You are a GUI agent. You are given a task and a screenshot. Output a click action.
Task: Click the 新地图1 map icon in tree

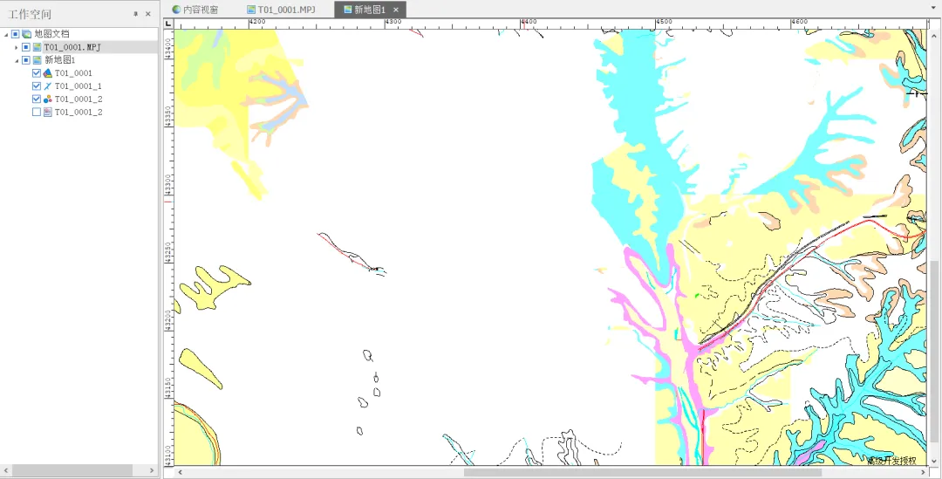[38, 60]
